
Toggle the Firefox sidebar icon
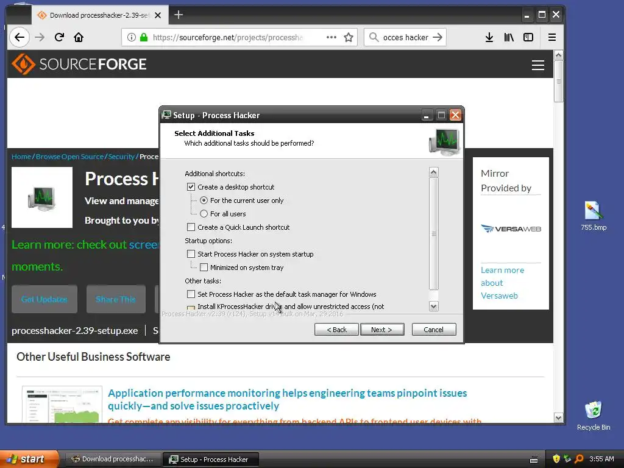click(528, 37)
